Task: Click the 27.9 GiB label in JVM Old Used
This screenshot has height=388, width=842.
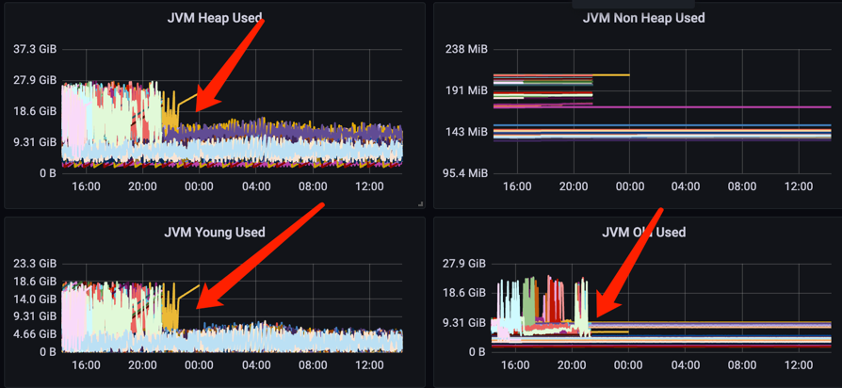Action: [464, 264]
